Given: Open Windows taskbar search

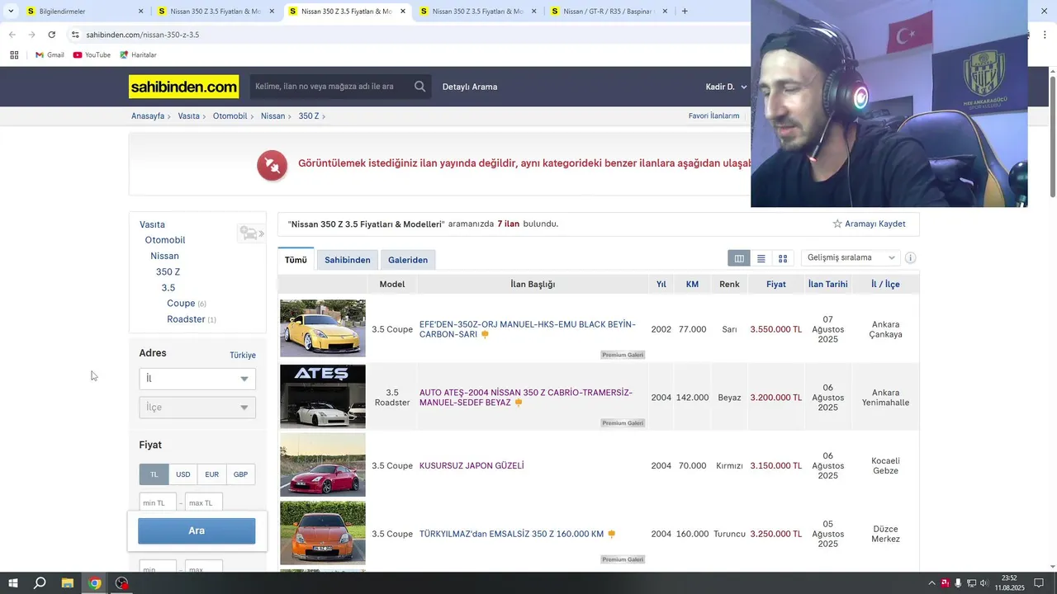Looking at the screenshot, I should 40,583.
